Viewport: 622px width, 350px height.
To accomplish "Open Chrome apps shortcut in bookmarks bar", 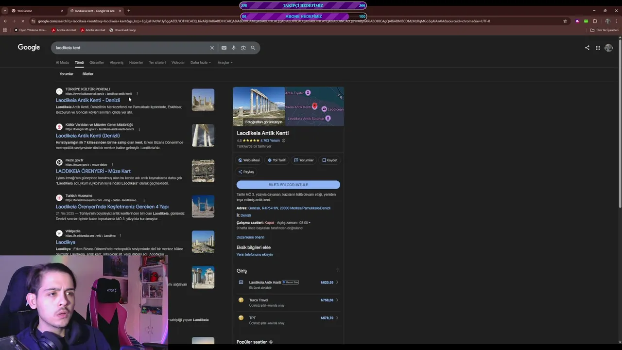I will (5, 30).
